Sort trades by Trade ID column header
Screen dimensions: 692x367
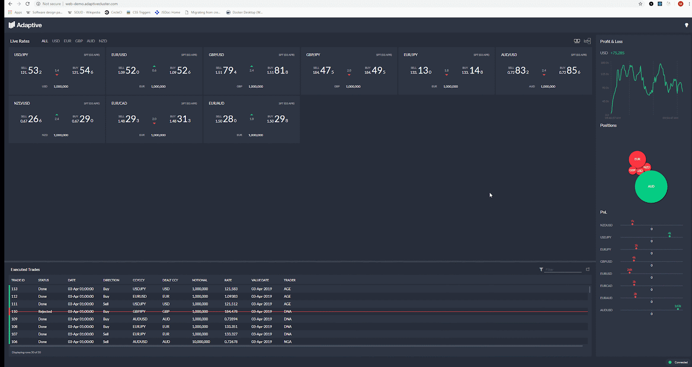18,280
